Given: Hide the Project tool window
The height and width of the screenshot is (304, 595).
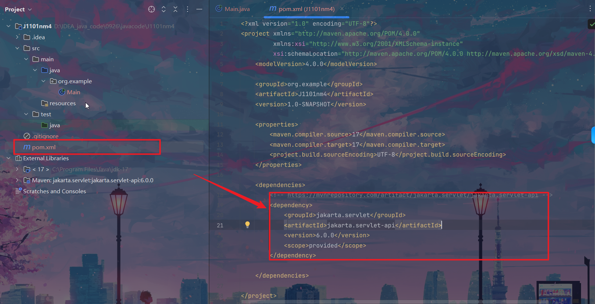Looking at the screenshot, I should 199,9.
